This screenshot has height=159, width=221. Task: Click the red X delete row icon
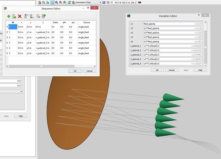(x=20, y=16)
